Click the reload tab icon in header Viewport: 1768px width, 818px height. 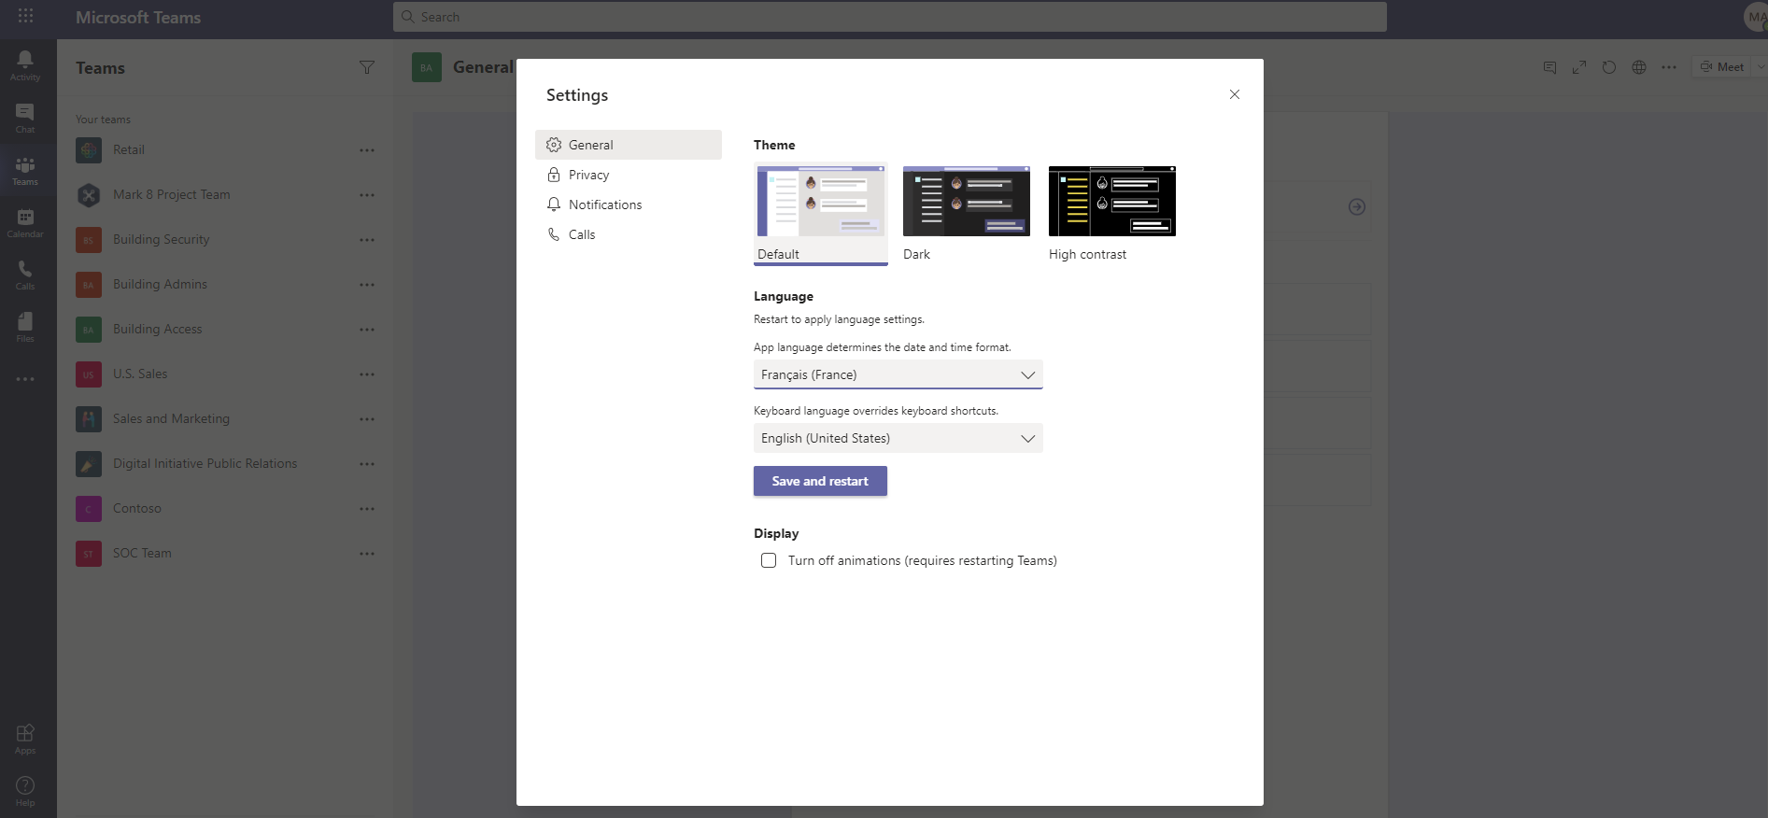pyautogui.click(x=1609, y=67)
